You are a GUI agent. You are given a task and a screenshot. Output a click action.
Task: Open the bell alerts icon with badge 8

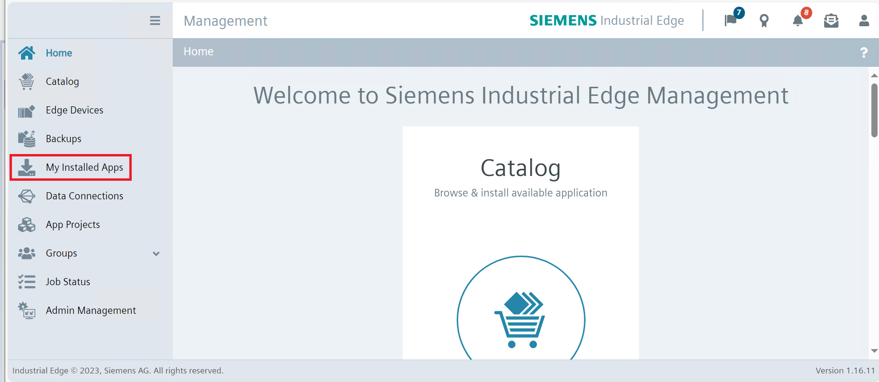click(798, 21)
